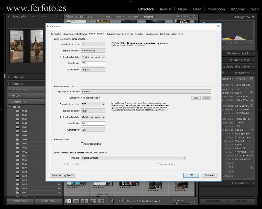Open 16 bits/componente bit depth dropdown
The height and width of the screenshot is (209, 262).
(x=93, y=57)
